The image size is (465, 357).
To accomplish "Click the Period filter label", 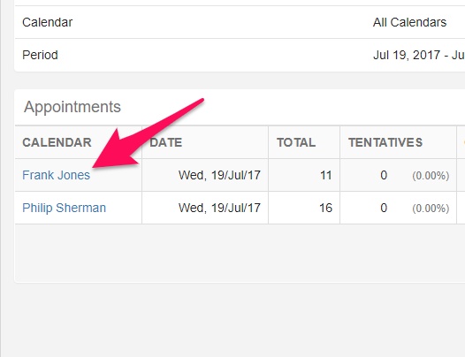I will [x=40, y=55].
